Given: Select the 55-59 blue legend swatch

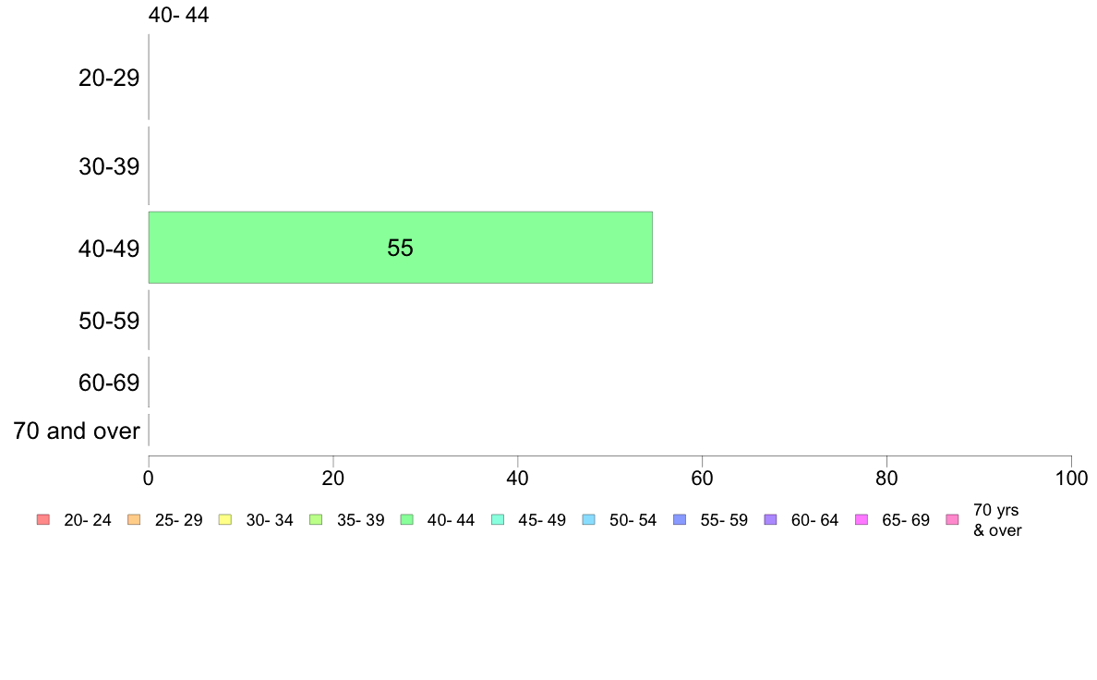Looking at the screenshot, I should (680, 519).
